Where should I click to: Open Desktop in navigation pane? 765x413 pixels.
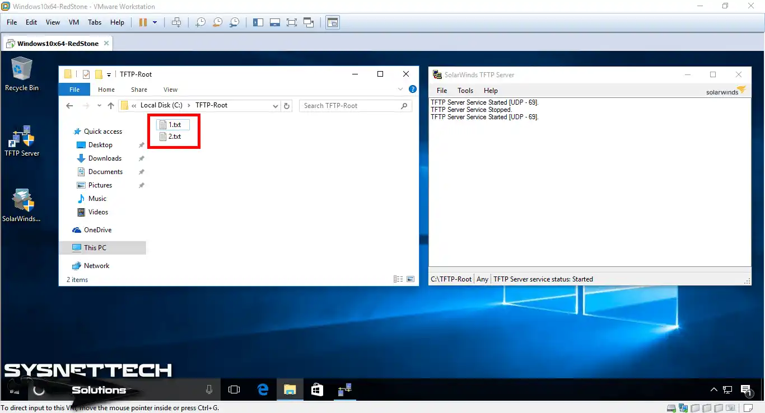coord(100,145)
